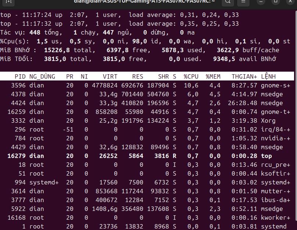The height and width of the screenshot is (230, 297).
Task: Click the %CPU column header
Action: 191,76
